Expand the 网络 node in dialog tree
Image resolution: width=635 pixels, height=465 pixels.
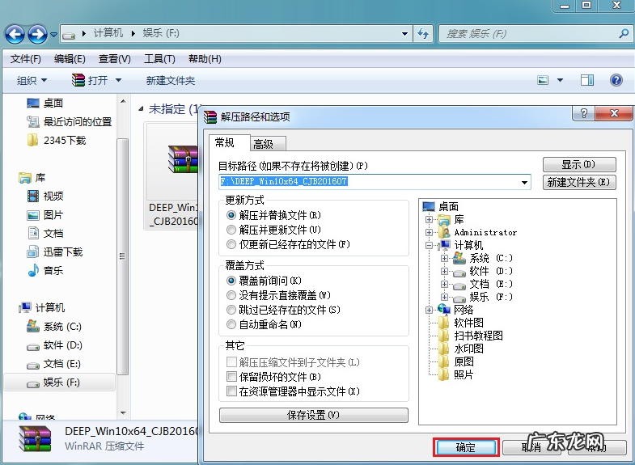click(x=430, y=310)
